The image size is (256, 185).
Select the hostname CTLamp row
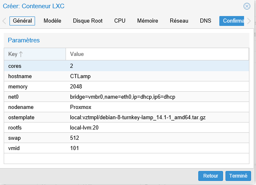pyautogui.click(x=126, y=76)
